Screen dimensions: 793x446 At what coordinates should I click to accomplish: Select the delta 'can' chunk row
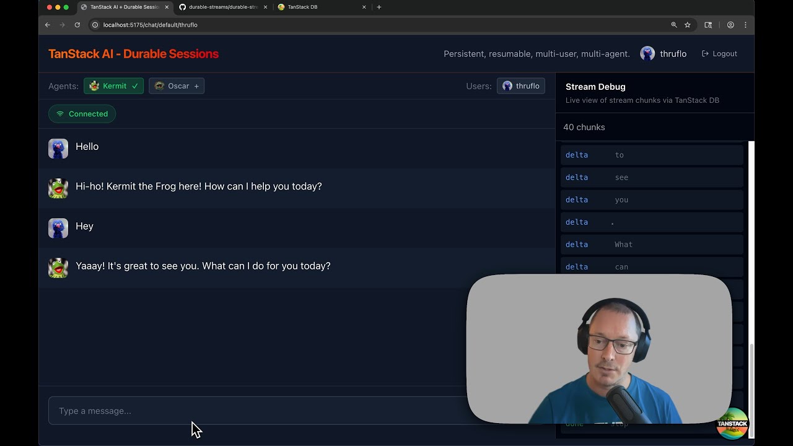click(x=652, y=266)
